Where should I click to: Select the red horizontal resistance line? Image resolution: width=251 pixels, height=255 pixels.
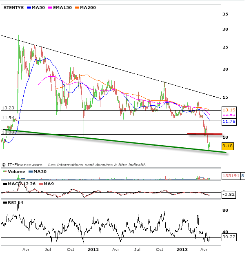coord(204,134)
